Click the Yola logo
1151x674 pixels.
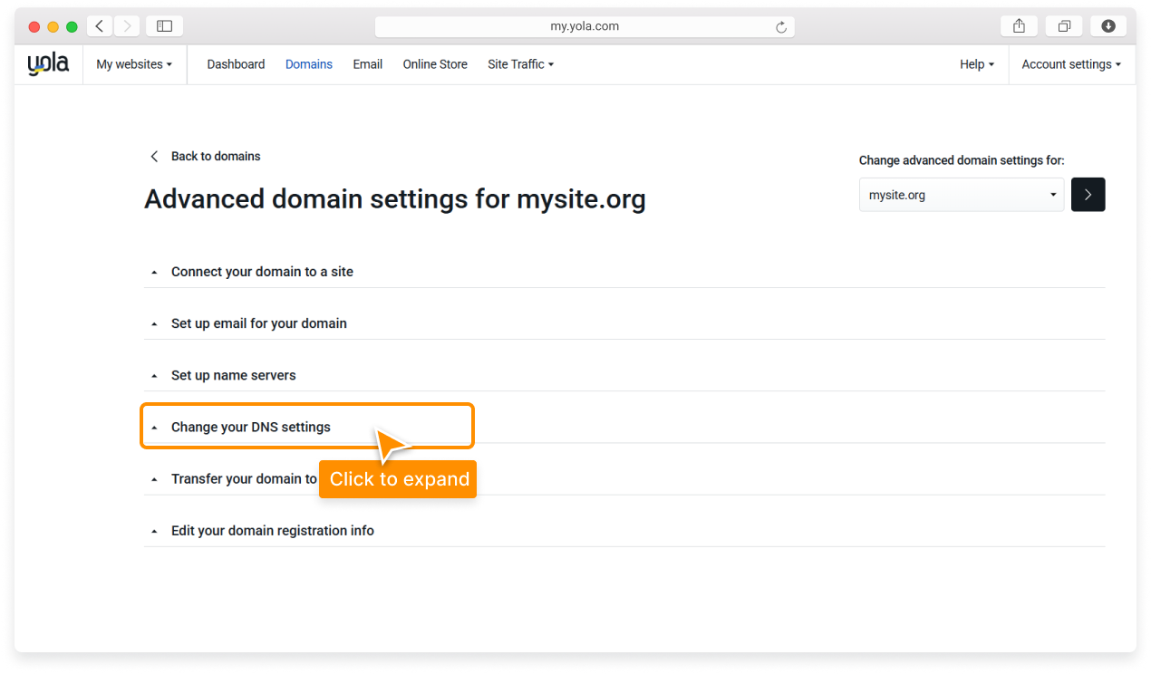coord(46,63)
